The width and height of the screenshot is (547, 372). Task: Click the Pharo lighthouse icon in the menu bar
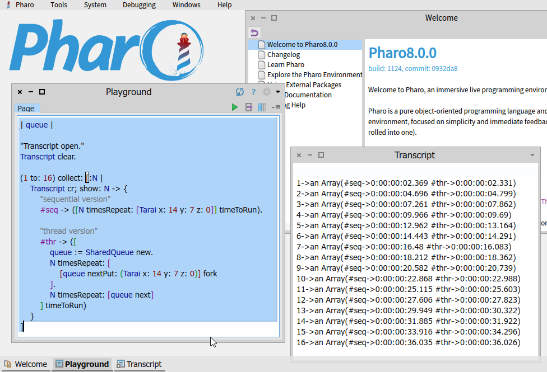pyautogui.click(x=8, y=5)
